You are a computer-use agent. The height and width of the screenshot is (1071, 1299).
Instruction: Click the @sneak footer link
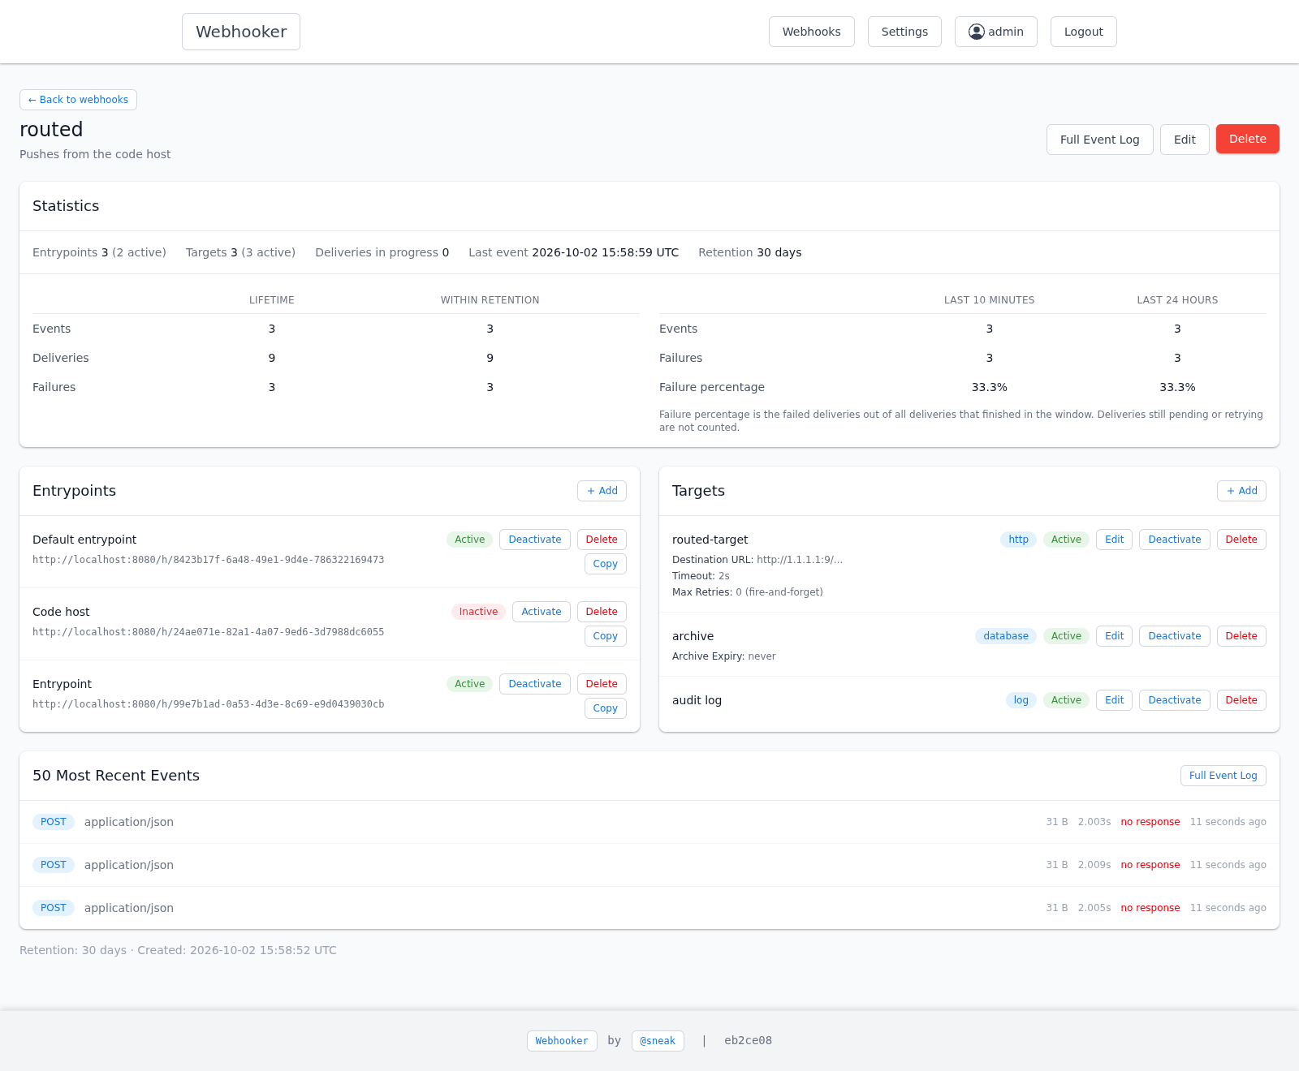(658, 1041)
